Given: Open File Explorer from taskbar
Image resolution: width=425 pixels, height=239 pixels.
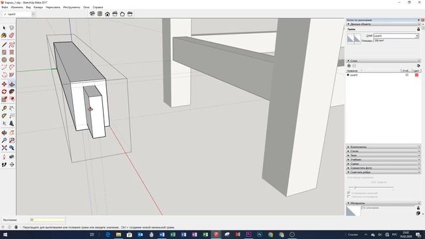Looking at the screenshot, I should (118, 234).
